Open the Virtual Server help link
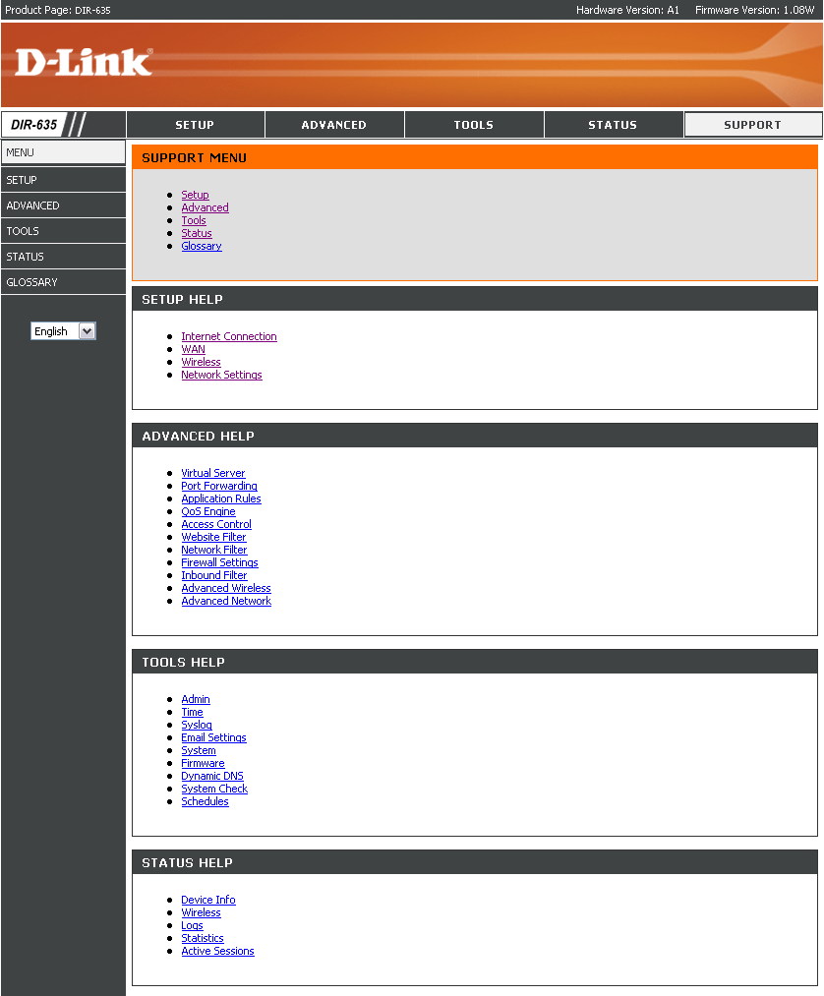824x996 pixels. pyautogui.click(x=212, y=473)
